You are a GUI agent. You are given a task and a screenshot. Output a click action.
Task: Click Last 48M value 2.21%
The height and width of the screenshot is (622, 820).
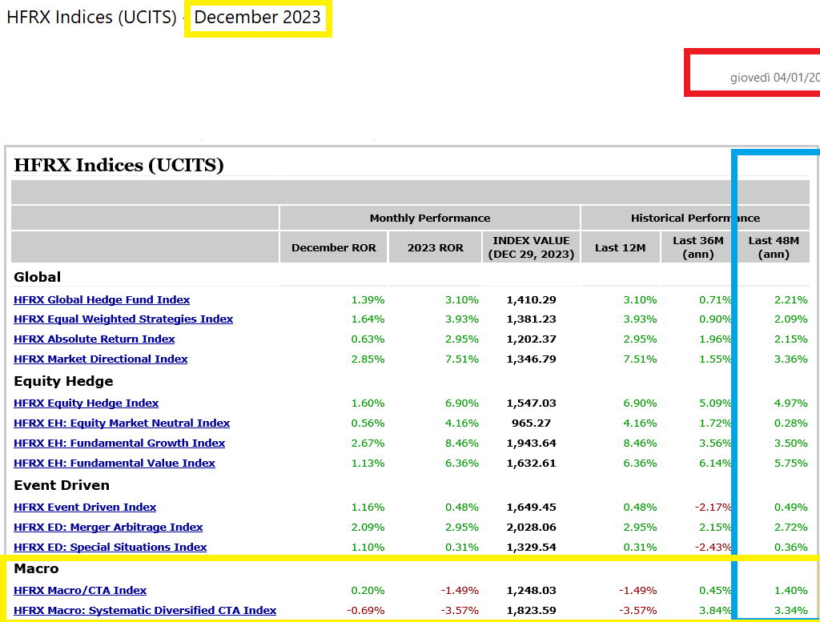click(x=790, y=300)
